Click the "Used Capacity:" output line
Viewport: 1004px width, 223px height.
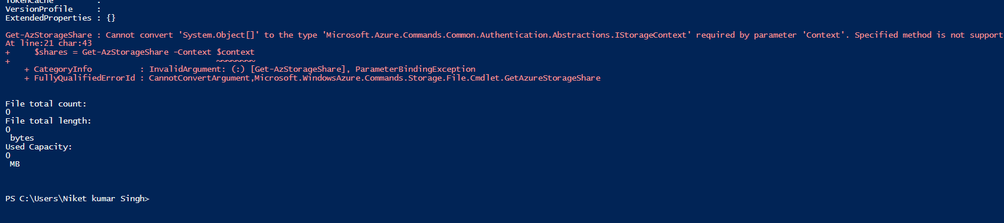tap(38, 147)
